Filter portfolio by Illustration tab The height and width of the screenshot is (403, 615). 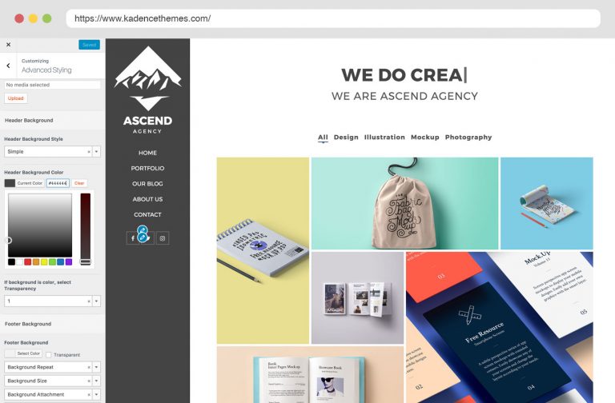[384, 137]
